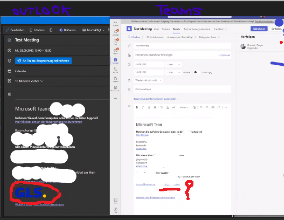Click the Teams meeting title field
284x220 pixels.
(x=182, y=46)
